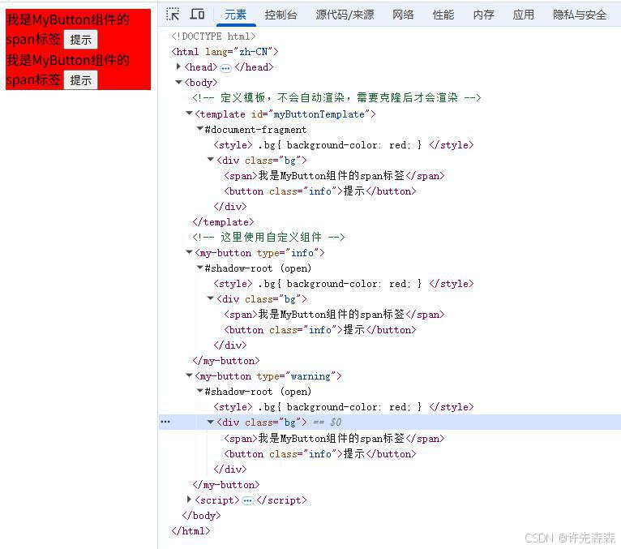
Task: Switch to the 内存 tab
Action: click(483, 15)
